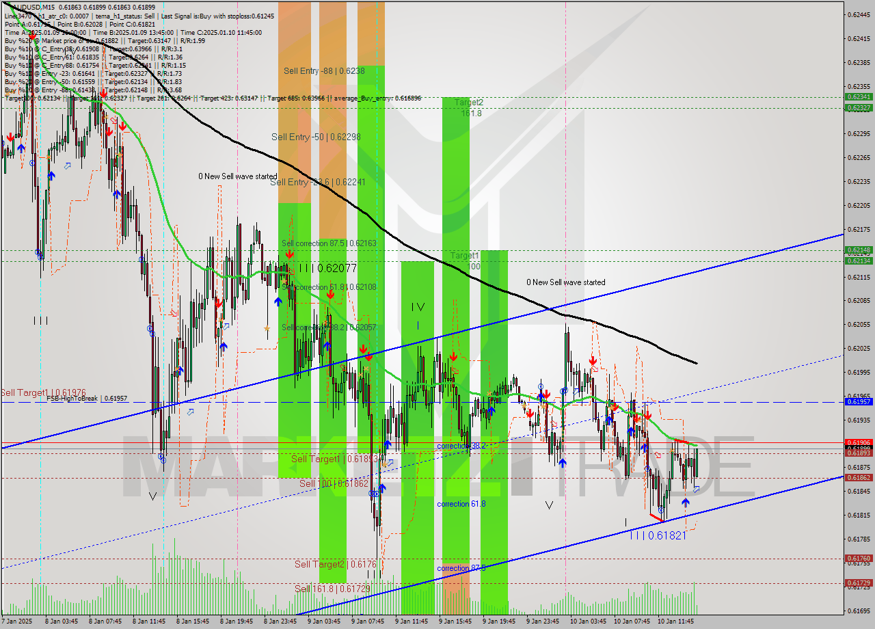Click the 'R/R:3.68' value on Entry -88 line
This screenshot has height=629, width=875.
[x=168, y=90]
